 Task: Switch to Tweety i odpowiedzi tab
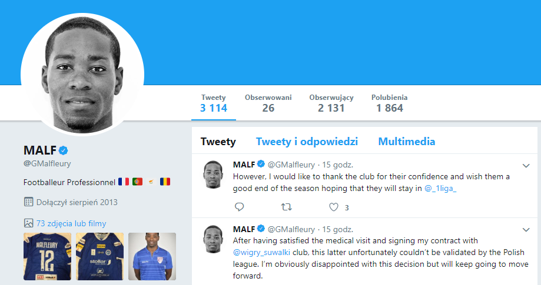tap(307, 142)
